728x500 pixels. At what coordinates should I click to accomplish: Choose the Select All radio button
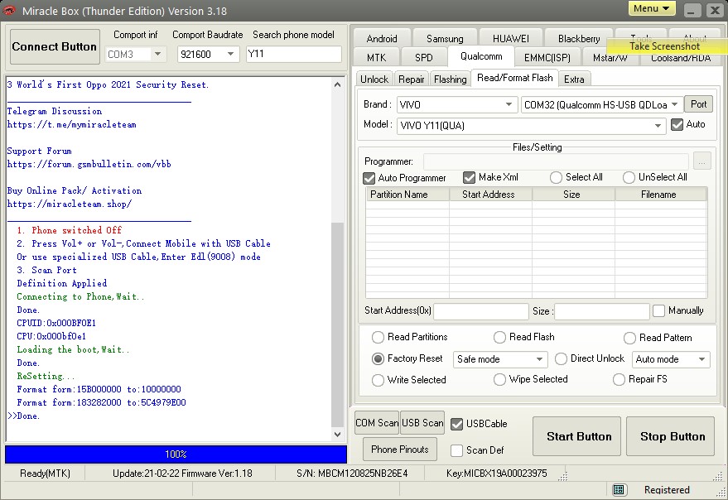click(556, 177)
